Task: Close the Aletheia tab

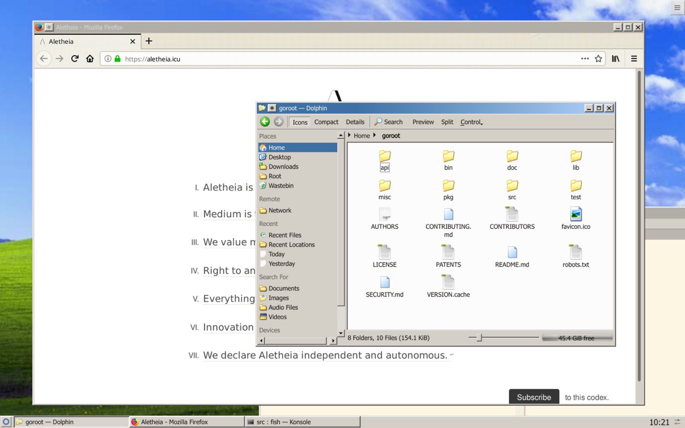Action: pyautogui.click(x=133, y=41)
